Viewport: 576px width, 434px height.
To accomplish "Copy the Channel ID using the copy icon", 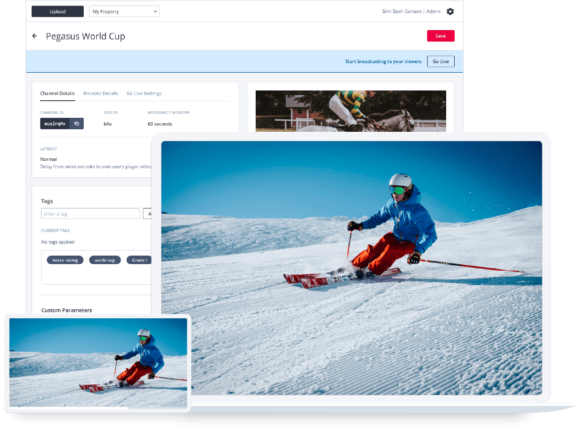I will [76, 123].
